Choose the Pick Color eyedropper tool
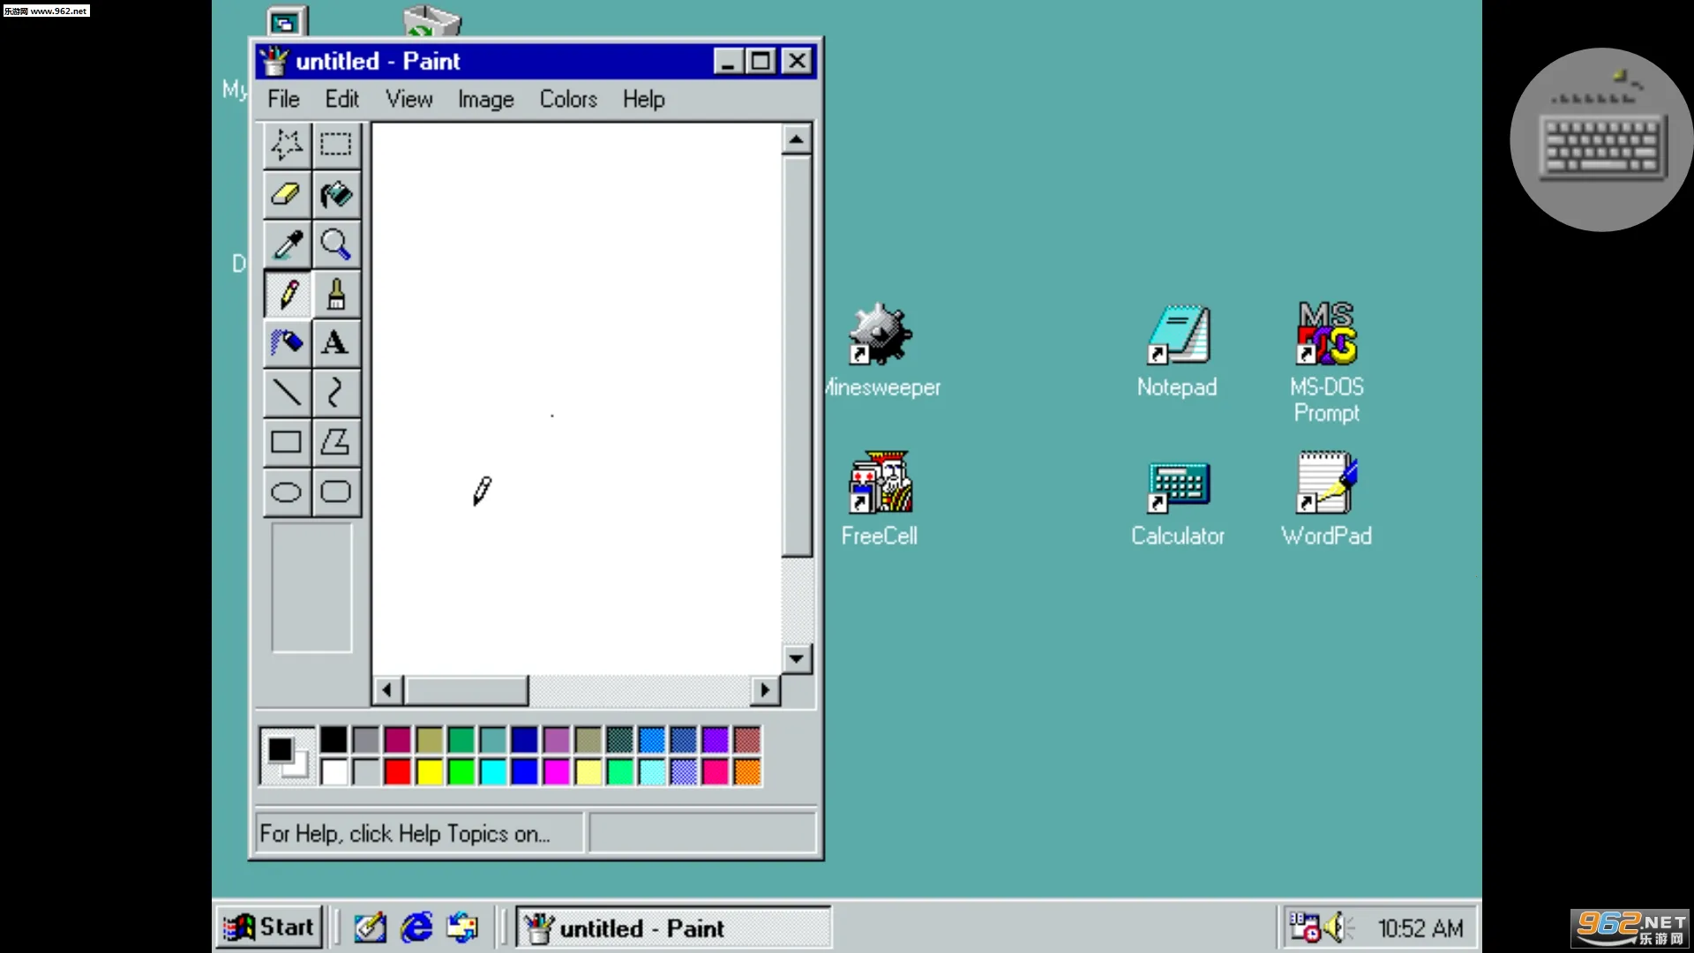The width and height of the screenshot is (1694, 953). 287,244
